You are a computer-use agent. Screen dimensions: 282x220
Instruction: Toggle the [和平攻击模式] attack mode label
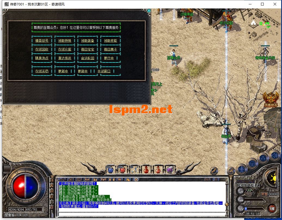[249, 185]
